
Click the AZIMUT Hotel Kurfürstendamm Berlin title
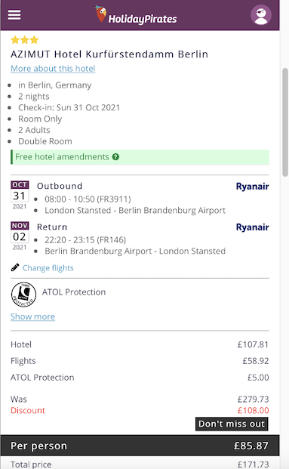109,54
